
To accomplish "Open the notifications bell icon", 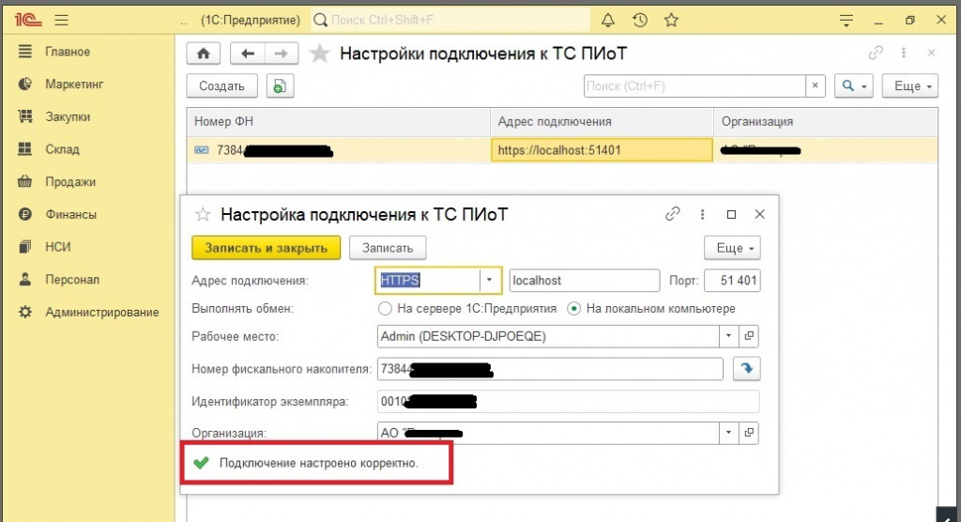I will point(607,21).
